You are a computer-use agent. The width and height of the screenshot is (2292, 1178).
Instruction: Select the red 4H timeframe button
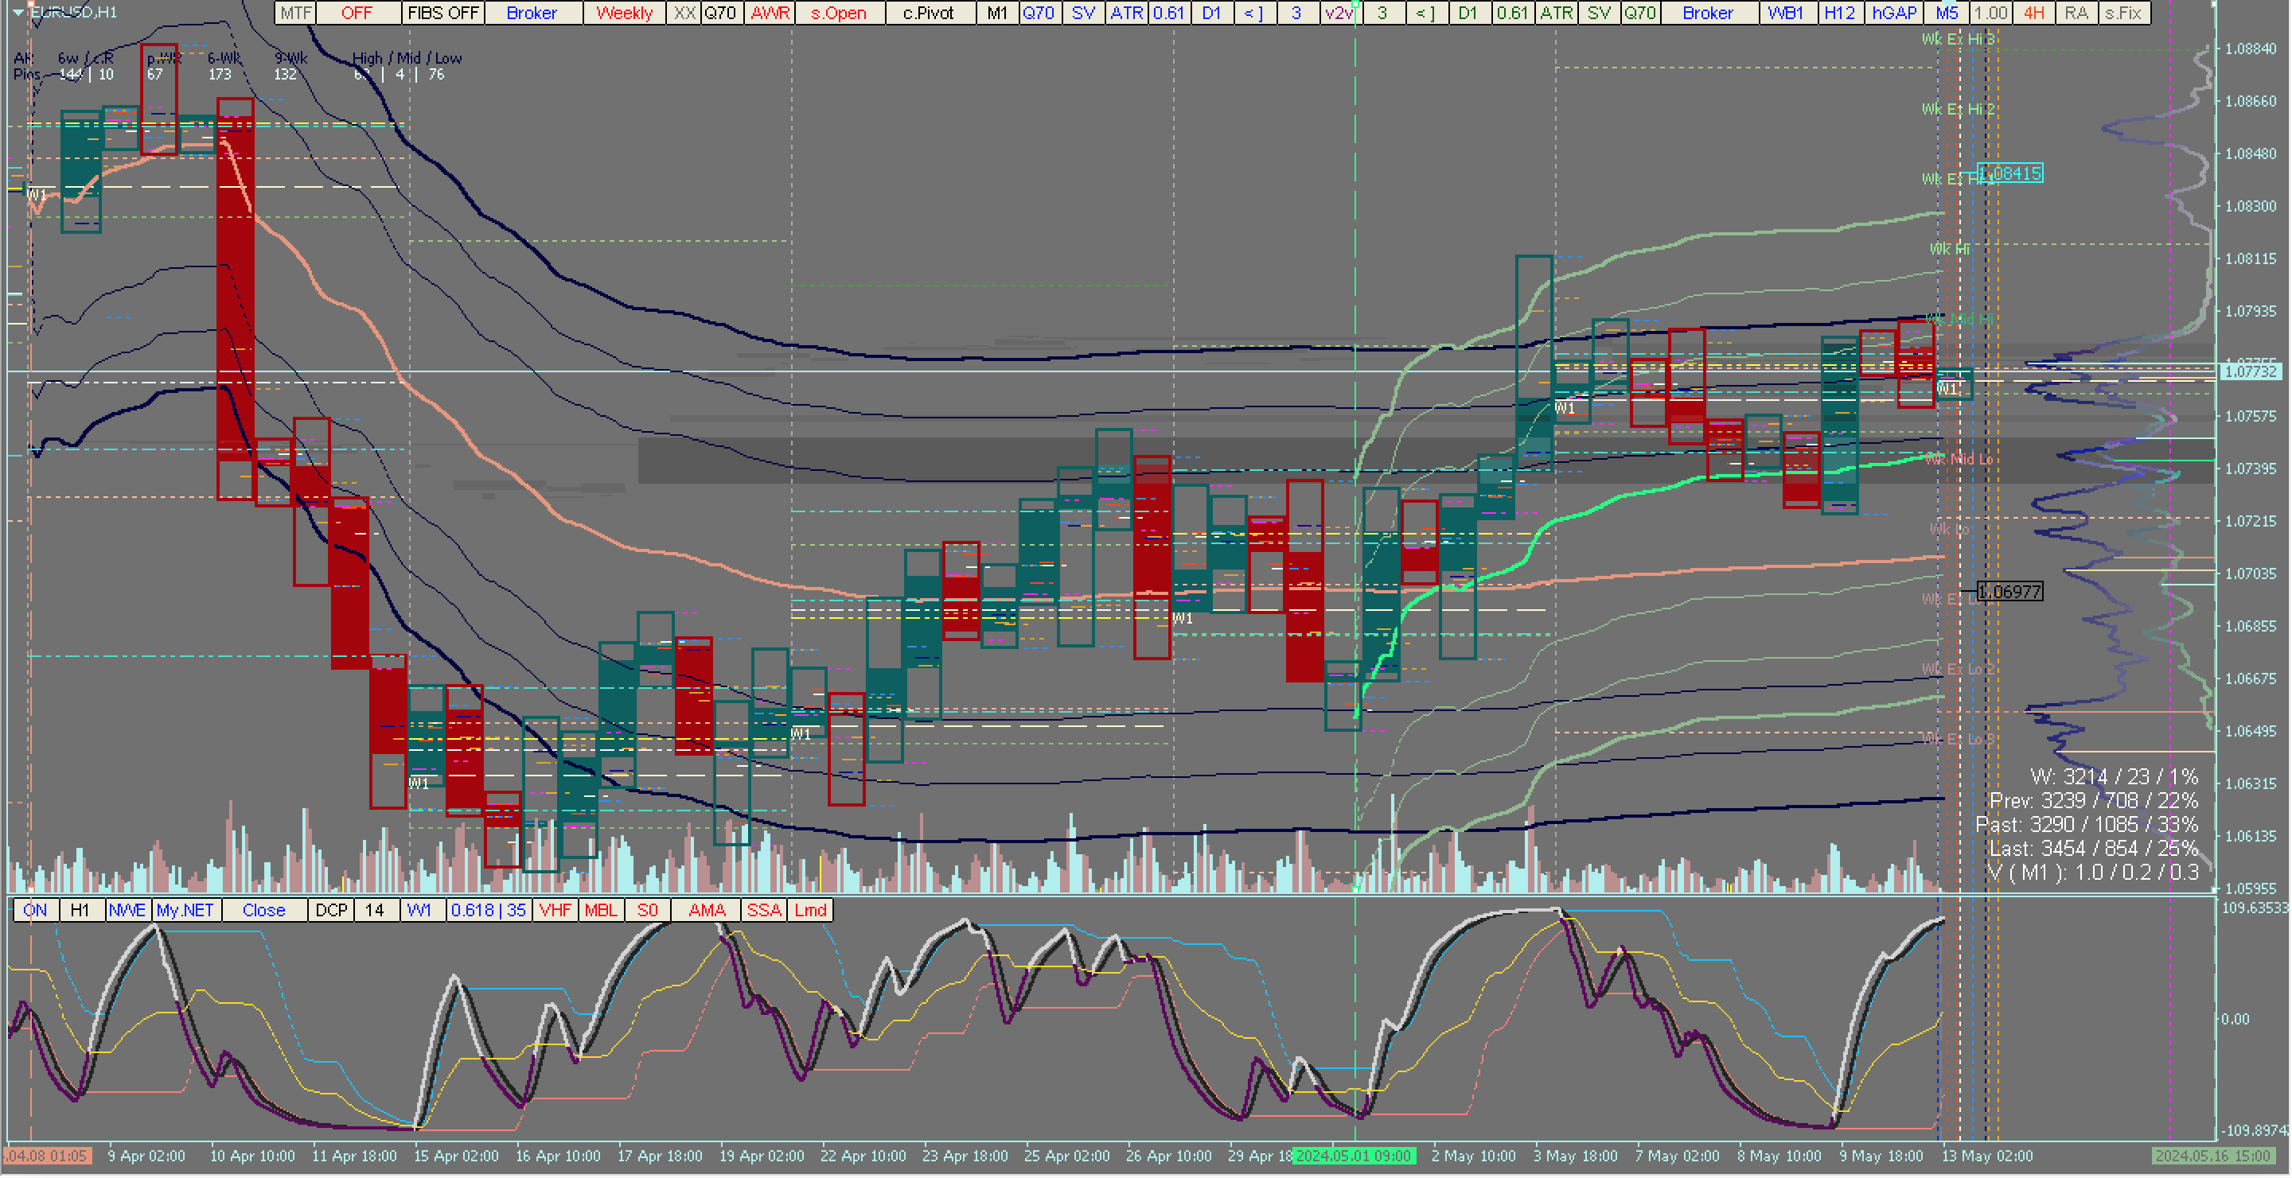coord(2033,13)
